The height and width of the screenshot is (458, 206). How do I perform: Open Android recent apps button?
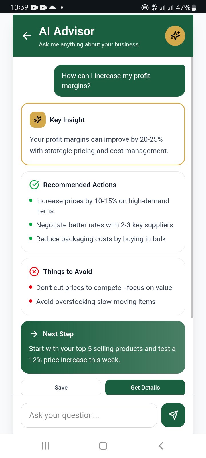click(46, 446)
